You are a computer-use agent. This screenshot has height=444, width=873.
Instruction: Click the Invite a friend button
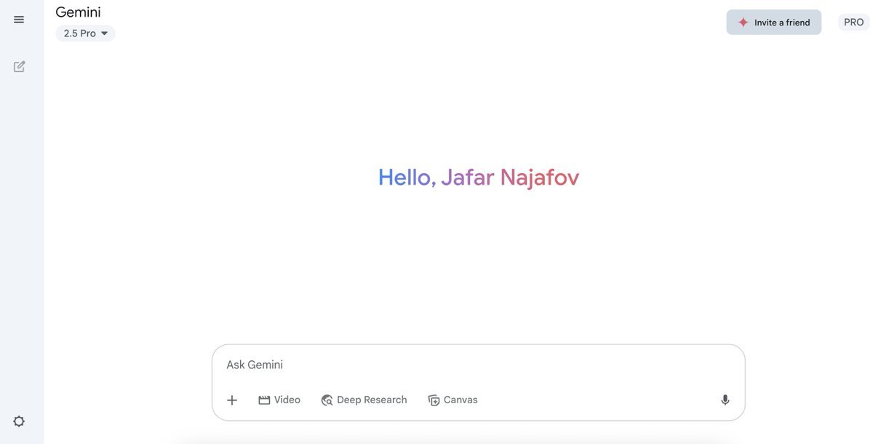(774, 23)
